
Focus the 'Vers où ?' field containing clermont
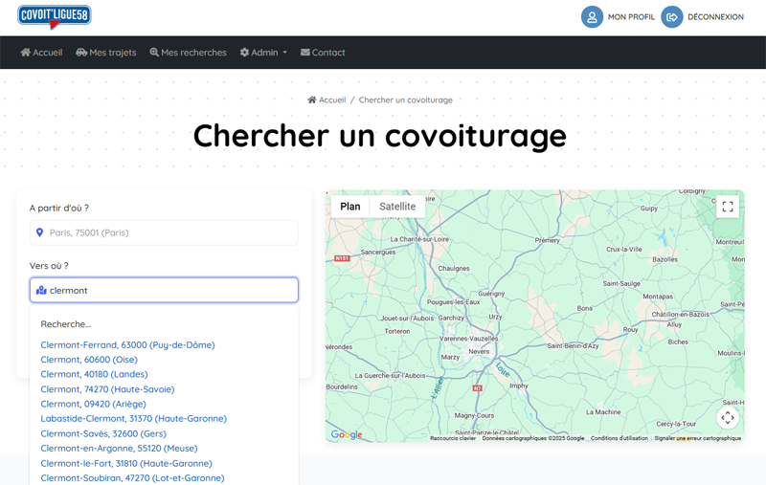pos(164,290)
